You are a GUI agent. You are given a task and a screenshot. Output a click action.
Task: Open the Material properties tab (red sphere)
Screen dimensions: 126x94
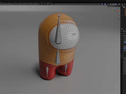point(122,58)
